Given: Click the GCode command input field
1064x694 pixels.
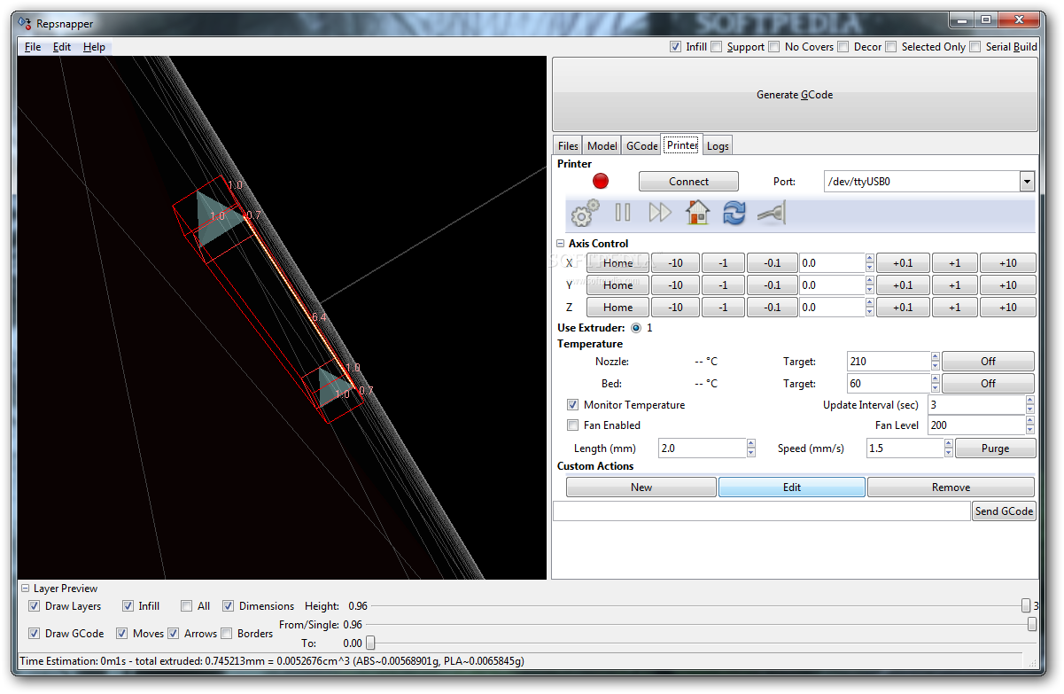Looking at the screenshot, I should click(761, 511).
